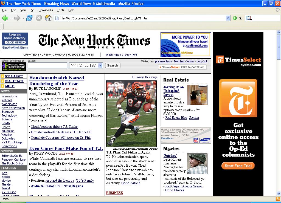Open the International news section link

[9, 96]
